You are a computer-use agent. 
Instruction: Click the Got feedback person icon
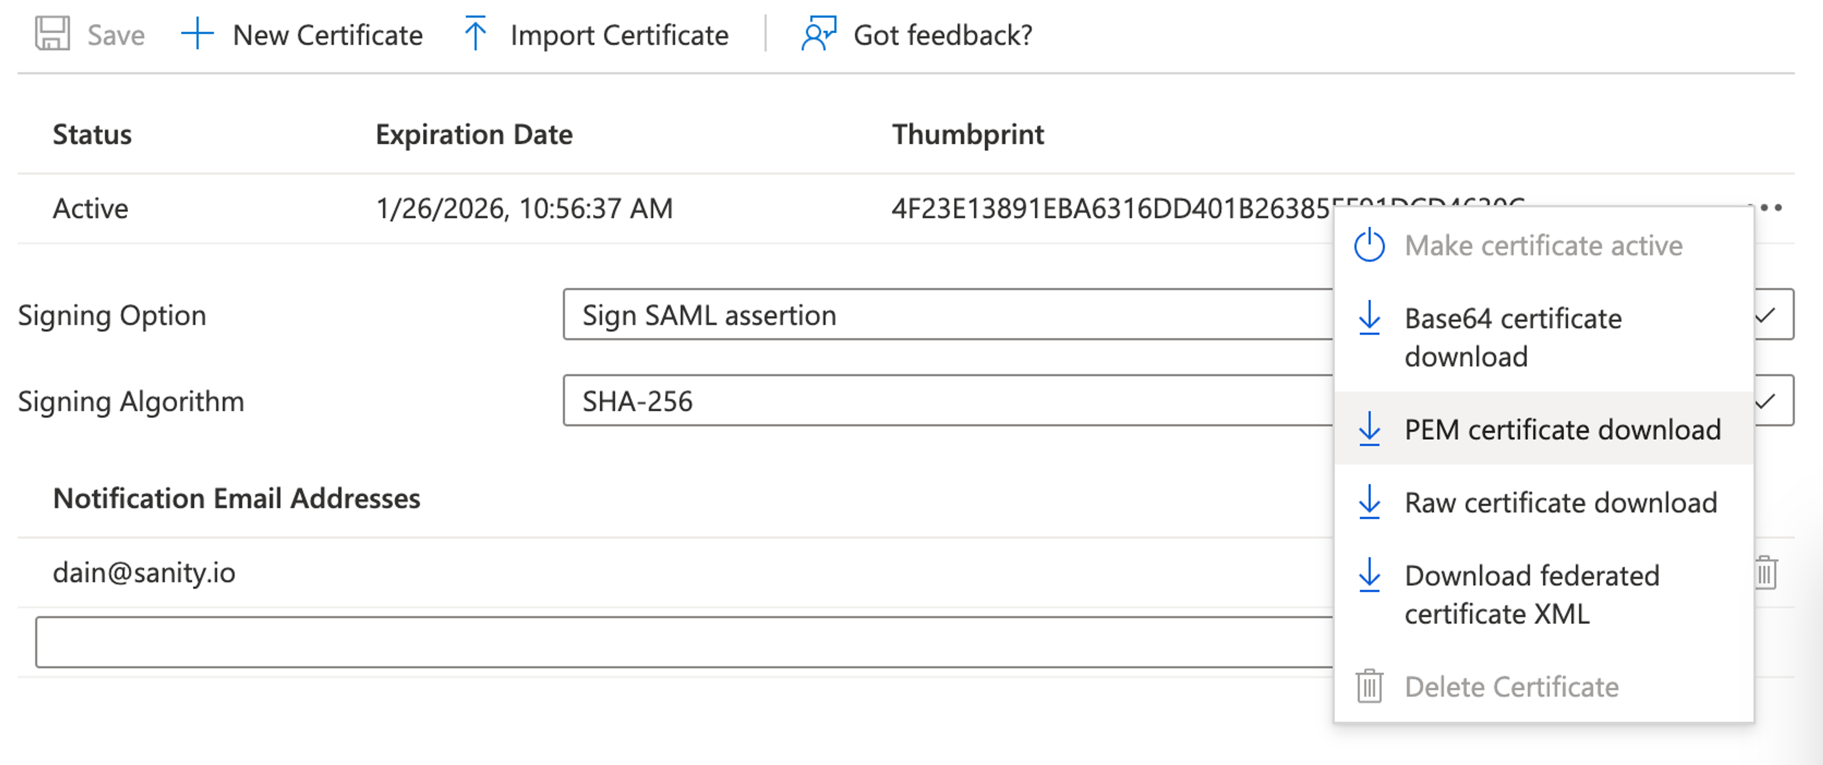point(818,34)
